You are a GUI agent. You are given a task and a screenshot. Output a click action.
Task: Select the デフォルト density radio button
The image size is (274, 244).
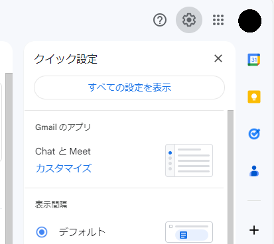tap(42, 232)
